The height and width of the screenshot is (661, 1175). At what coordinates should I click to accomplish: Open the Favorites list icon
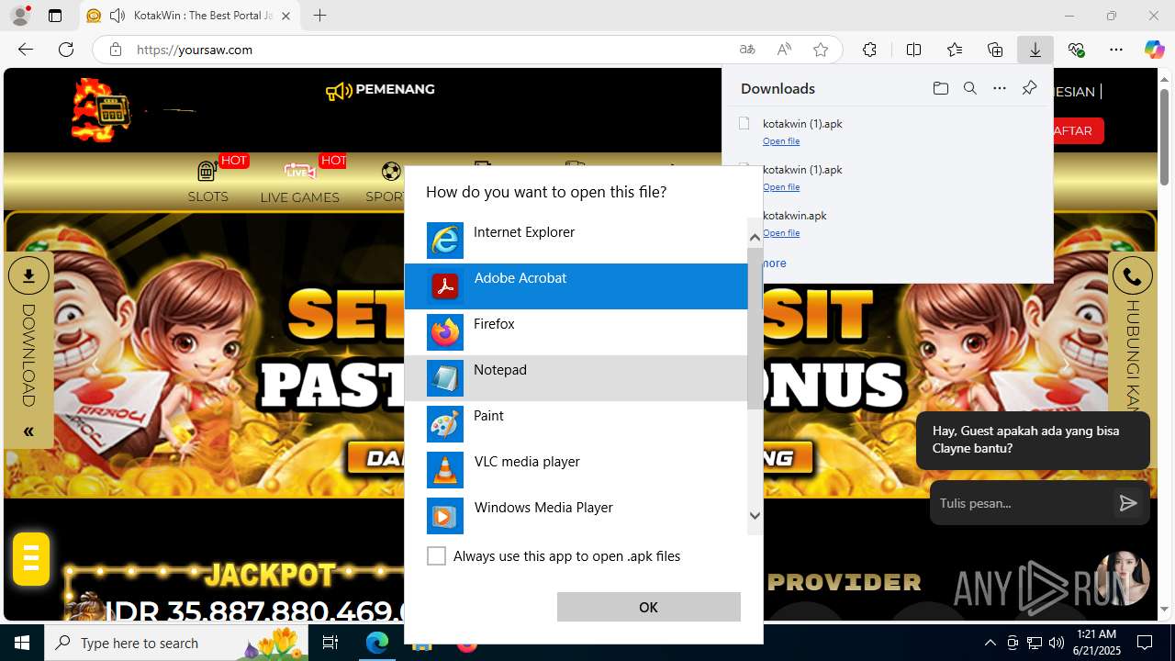[955, 50]
